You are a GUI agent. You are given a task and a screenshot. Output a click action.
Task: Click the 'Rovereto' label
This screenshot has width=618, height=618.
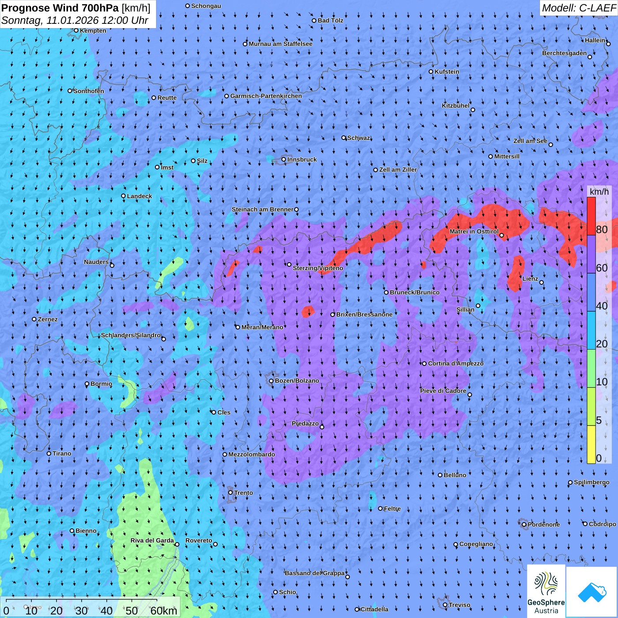point(199,540)
